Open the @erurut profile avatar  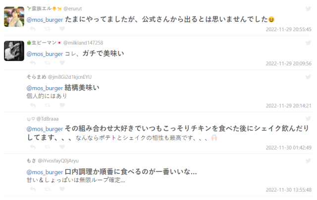pos(14,16)
